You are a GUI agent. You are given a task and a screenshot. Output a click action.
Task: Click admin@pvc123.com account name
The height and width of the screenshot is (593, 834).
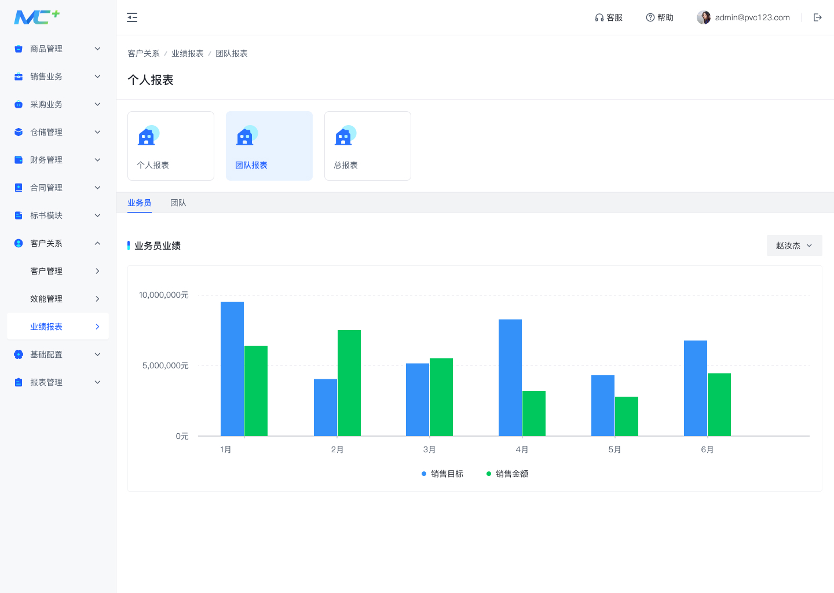(x=752, y=17)
